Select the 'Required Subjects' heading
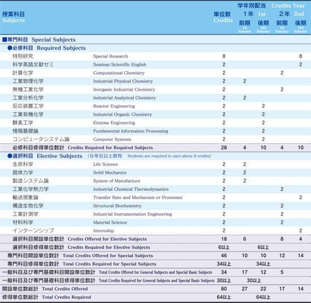The image size is (311, 303). pyautogui.click(x=61, y=48)
